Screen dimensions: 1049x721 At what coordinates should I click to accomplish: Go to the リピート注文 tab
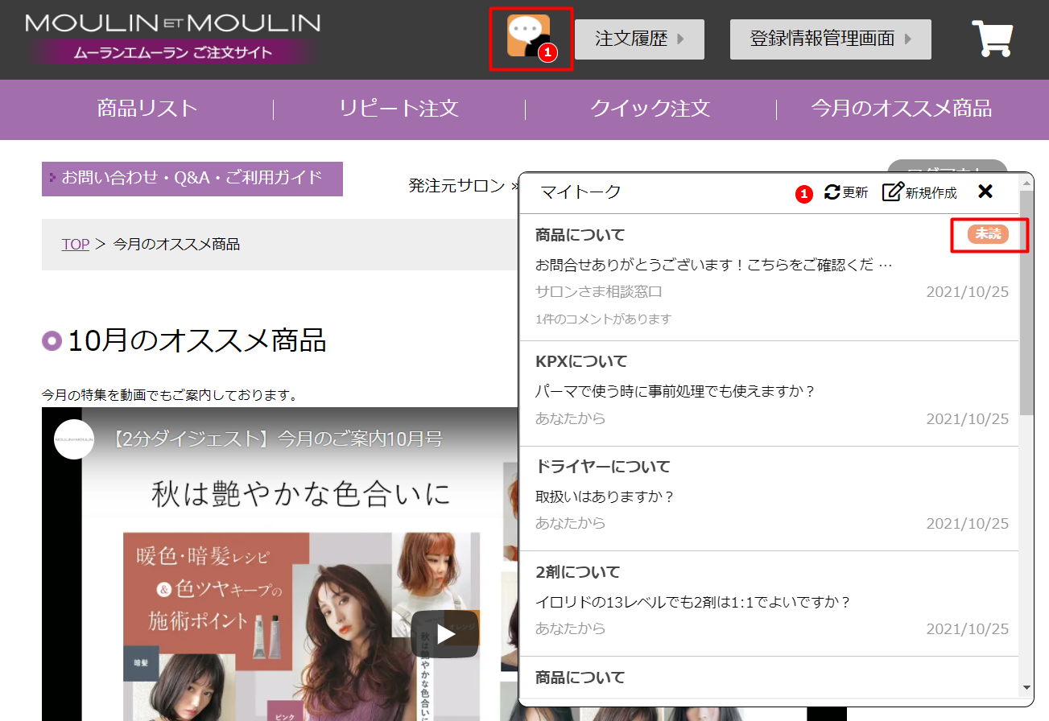point(399,109)
